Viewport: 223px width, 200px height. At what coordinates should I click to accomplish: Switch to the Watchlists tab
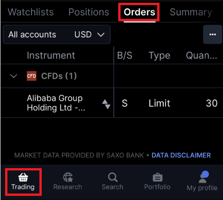coord(31,12)
